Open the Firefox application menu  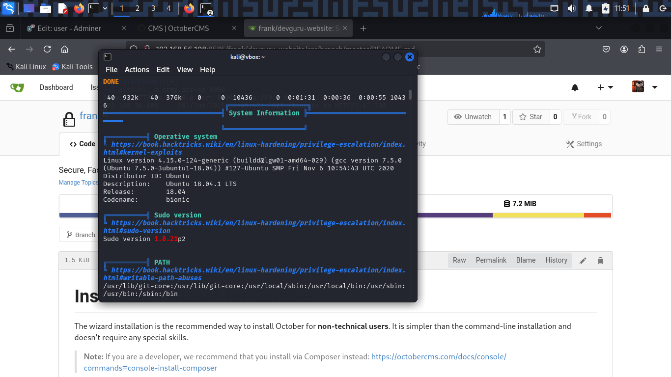coord(659,49)
